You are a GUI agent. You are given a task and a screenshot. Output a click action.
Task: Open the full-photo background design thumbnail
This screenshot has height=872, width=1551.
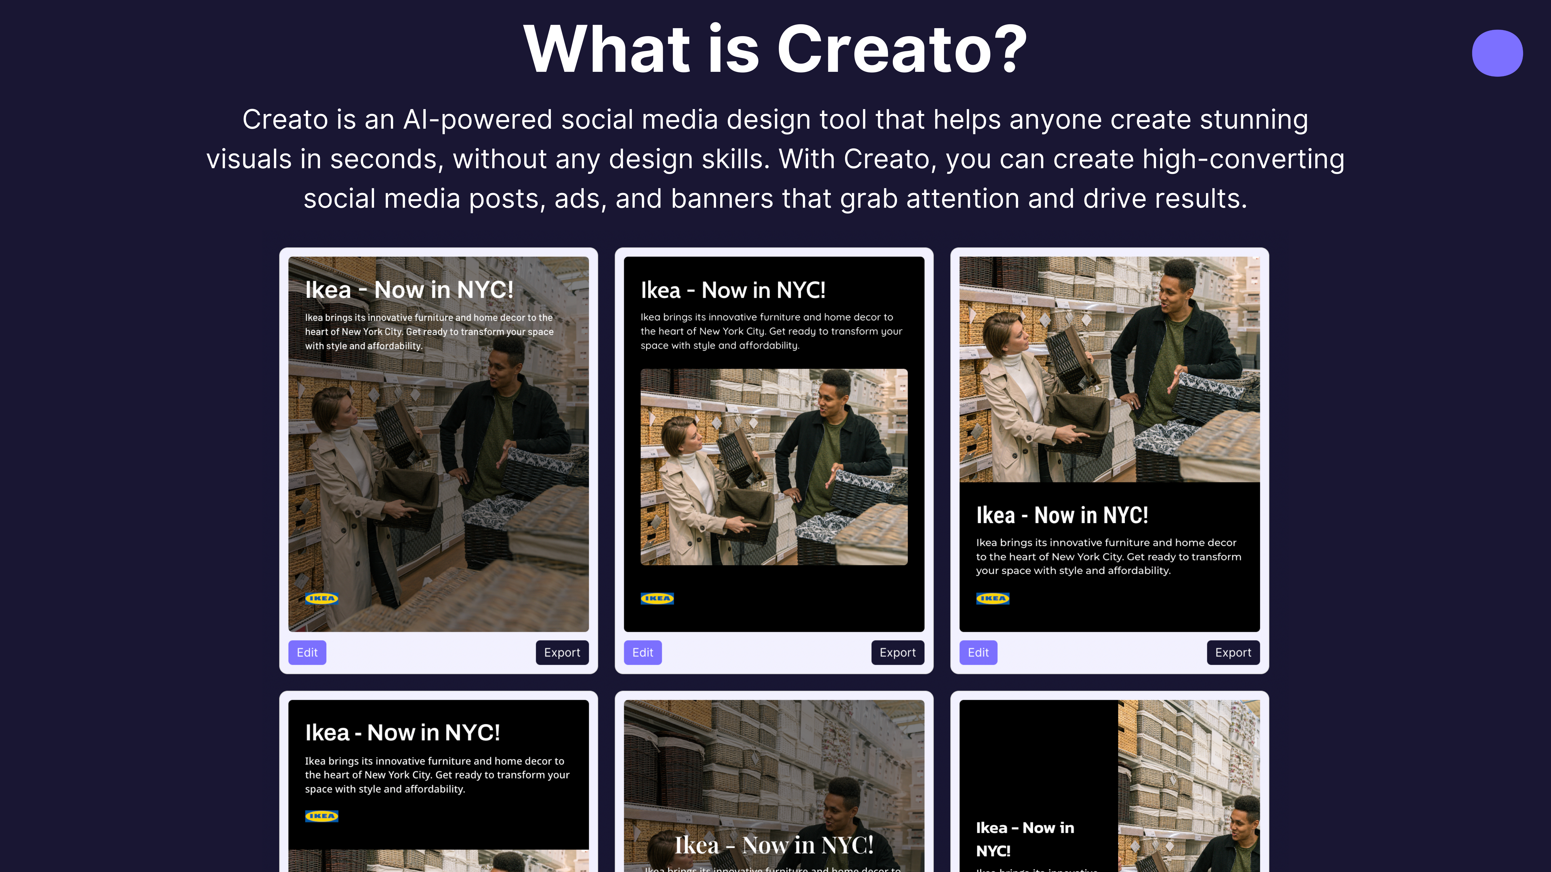(x=438, y=444)
